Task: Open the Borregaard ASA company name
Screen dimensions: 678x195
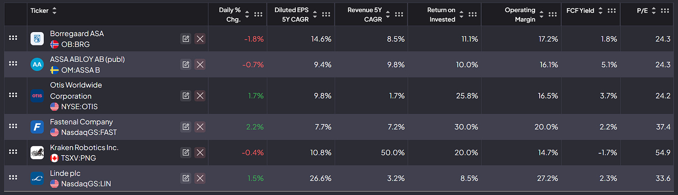Action: pos(77,33)
